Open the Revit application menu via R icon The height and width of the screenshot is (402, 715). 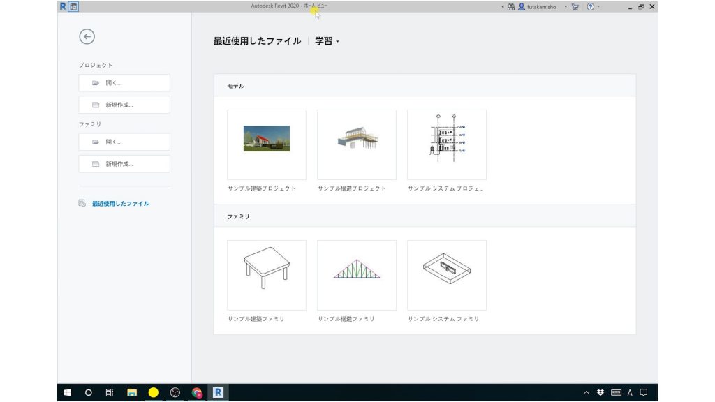[63, 6]
